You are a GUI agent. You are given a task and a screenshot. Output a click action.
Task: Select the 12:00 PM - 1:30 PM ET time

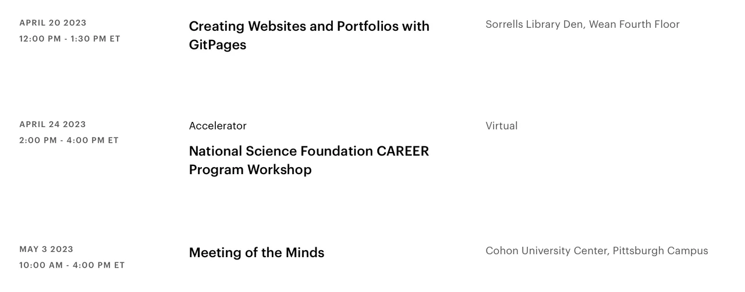click(70, 39)
